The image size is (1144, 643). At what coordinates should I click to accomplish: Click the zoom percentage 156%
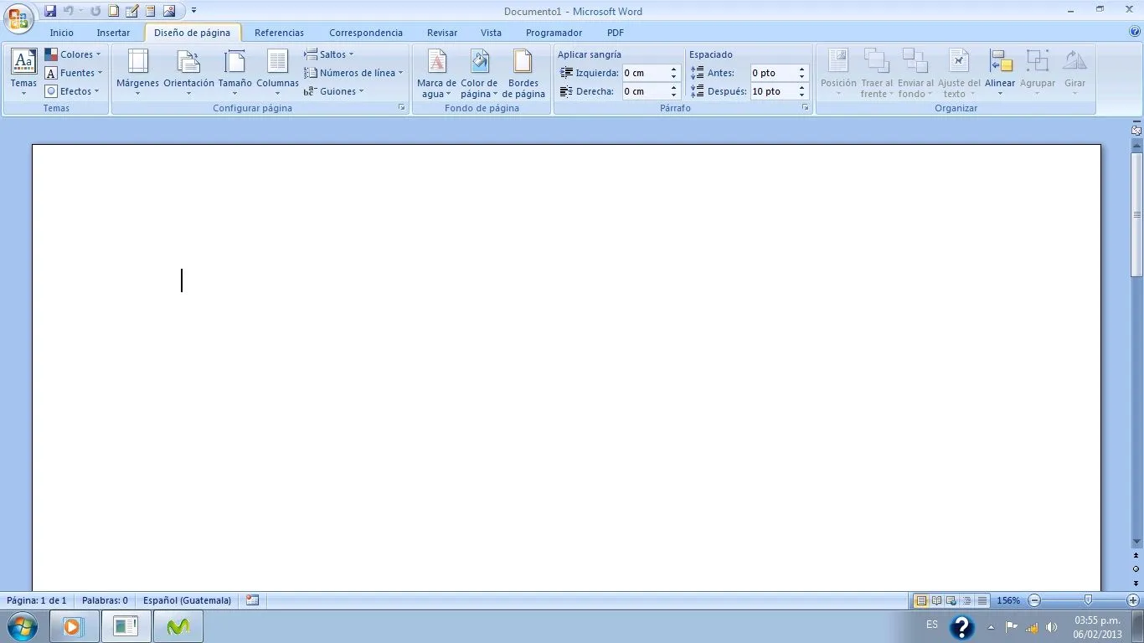pyautogui.click(x=1007, y=600)
